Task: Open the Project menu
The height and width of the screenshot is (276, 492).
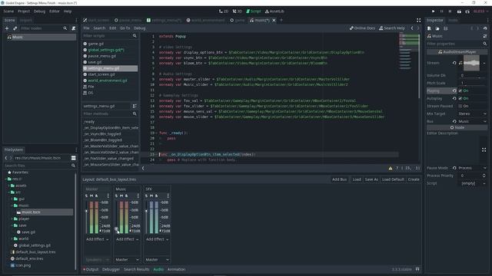Action: (x=24, y=11)
